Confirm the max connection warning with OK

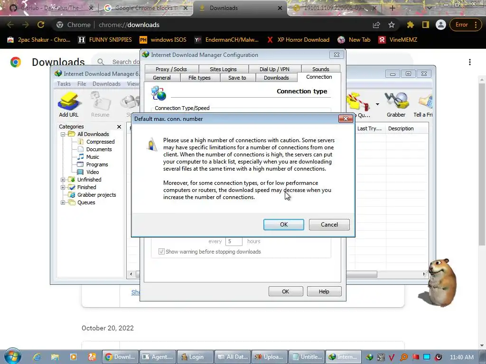click(284, 224)
